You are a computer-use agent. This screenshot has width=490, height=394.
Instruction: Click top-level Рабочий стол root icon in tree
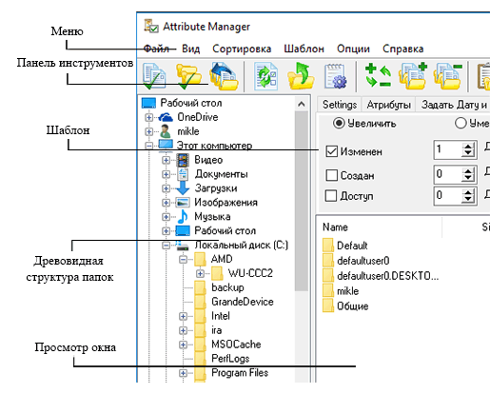click(x=148, y=103)
